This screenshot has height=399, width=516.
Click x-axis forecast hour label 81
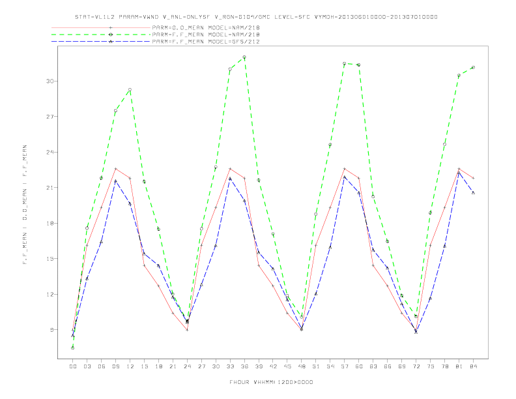(459, 366)
